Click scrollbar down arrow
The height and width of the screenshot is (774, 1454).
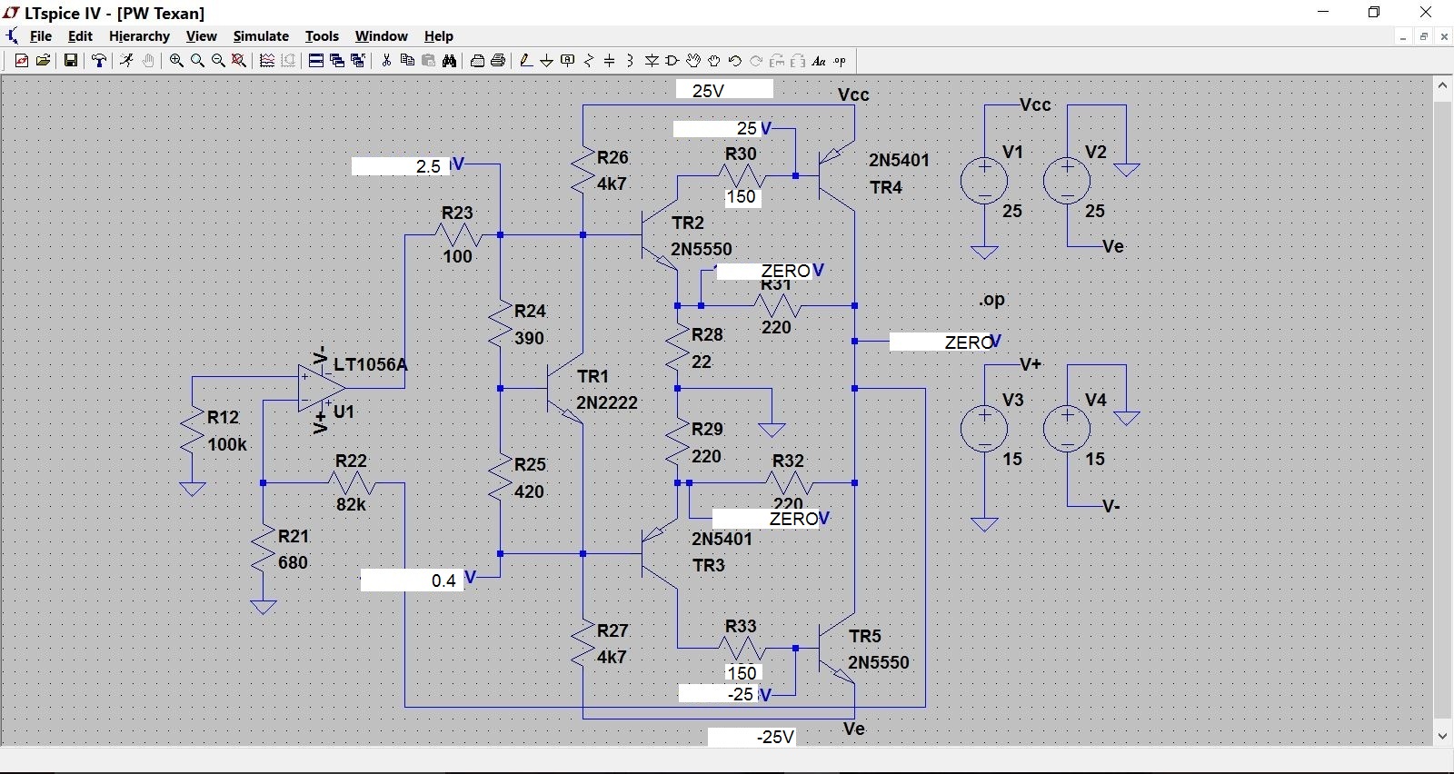click(x=1442, y=736)
